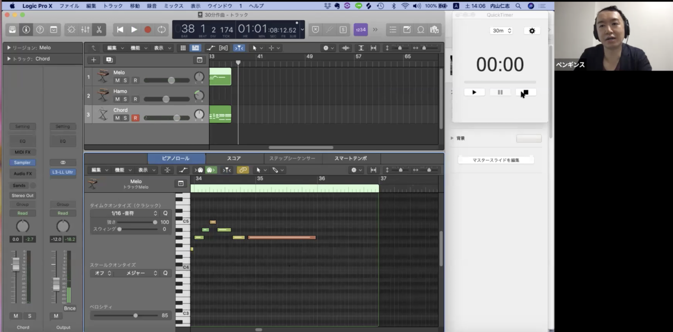Click the duplicate track icon
The width and height of the screenshot is (673, 332).
point(109,59)
